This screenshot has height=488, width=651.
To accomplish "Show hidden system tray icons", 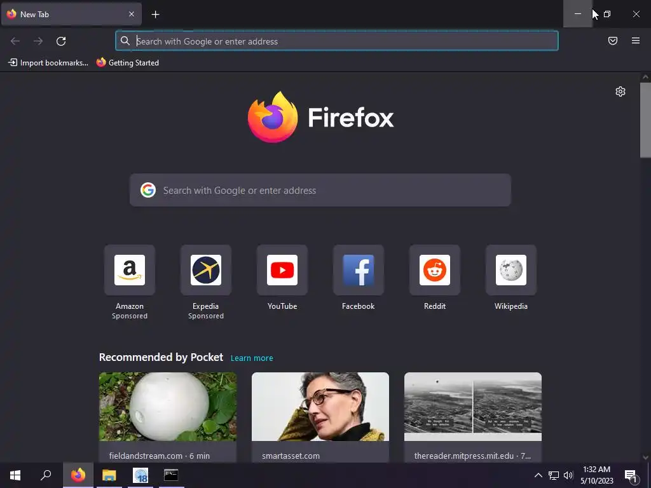I will pyautogui.click(x=538, y=475).
